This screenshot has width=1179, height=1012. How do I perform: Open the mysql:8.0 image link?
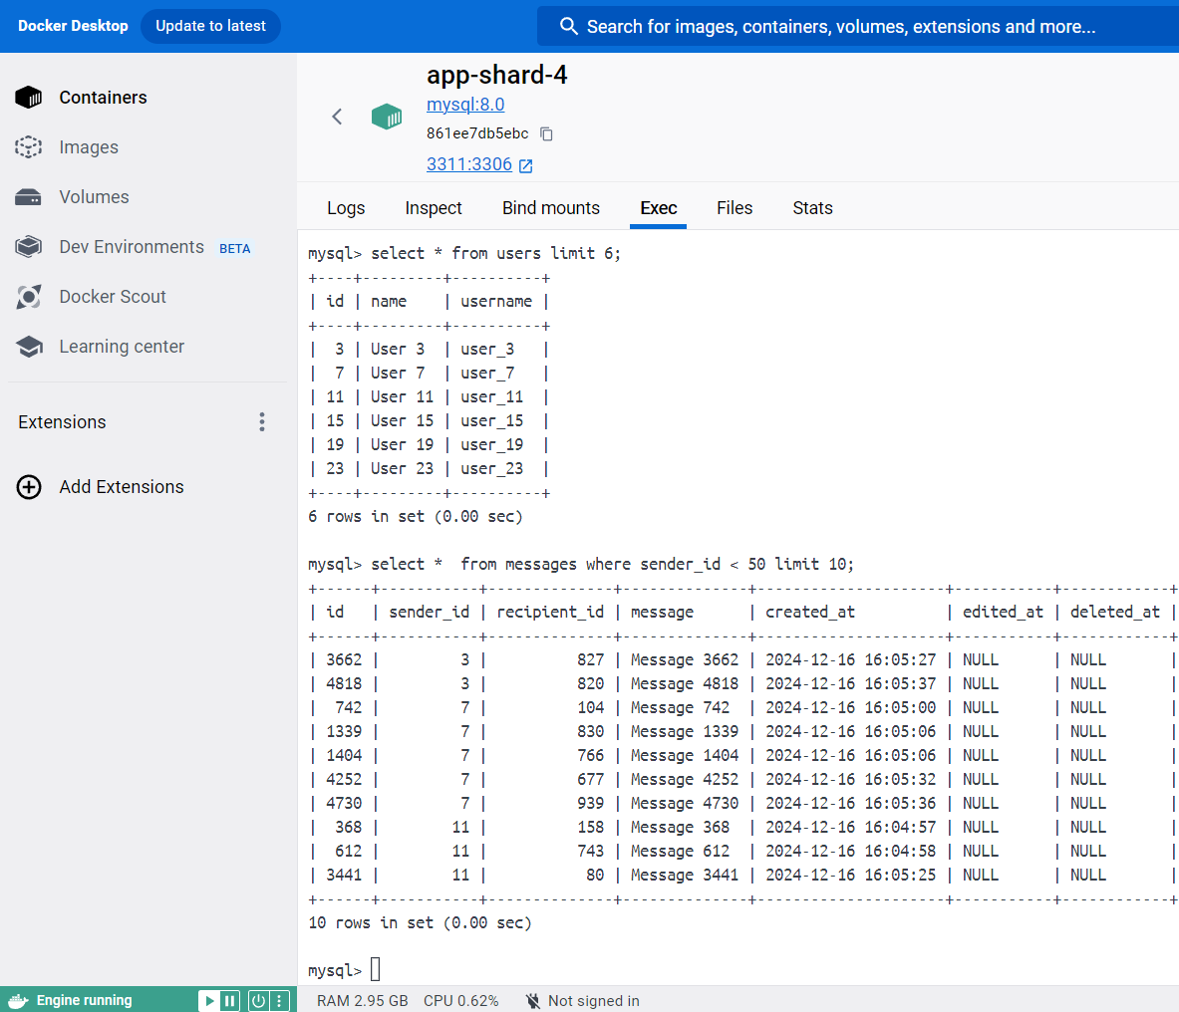[x=465, y=105]
